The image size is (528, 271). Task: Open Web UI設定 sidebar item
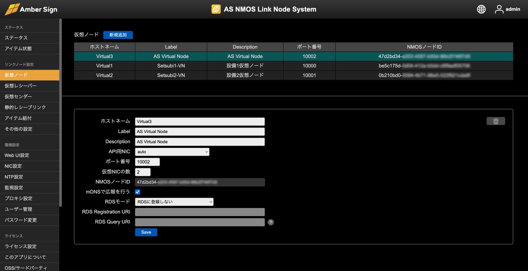coord(29,155)
